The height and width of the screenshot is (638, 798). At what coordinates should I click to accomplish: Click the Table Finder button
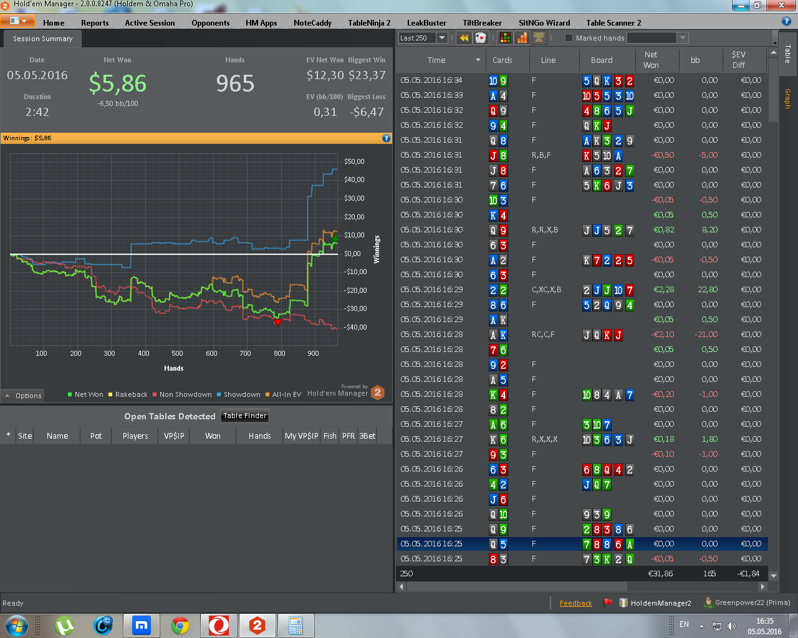pyautogui.click(x=245, y=416)
